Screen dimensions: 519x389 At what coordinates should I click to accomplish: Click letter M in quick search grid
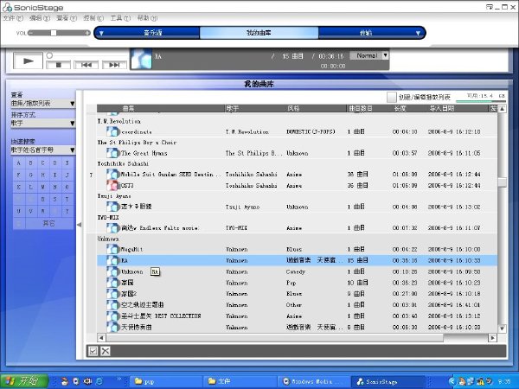[42, 187]
